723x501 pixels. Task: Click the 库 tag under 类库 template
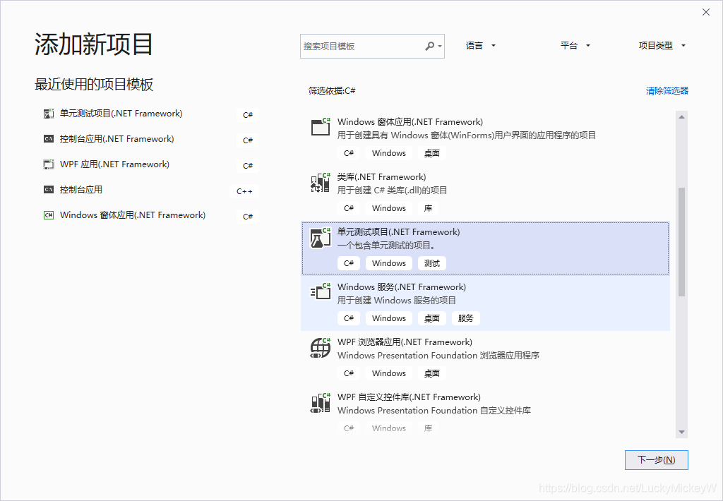tap(428, 208)
